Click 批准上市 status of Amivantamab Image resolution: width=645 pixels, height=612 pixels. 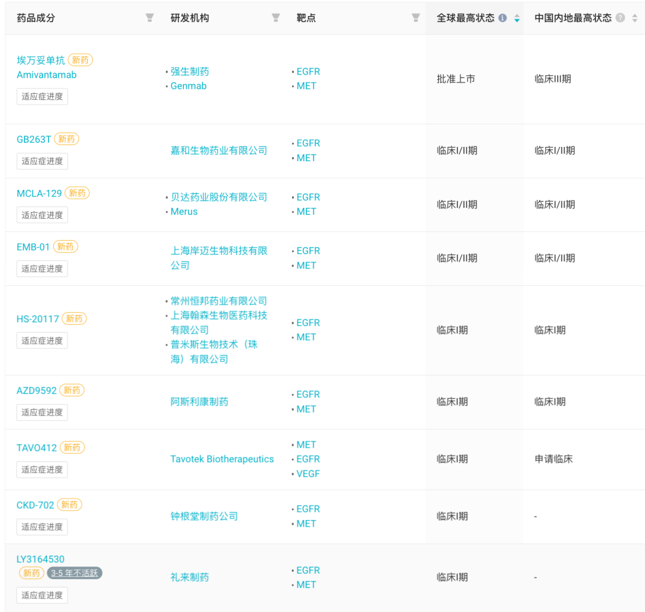click(x=456, y=79)
